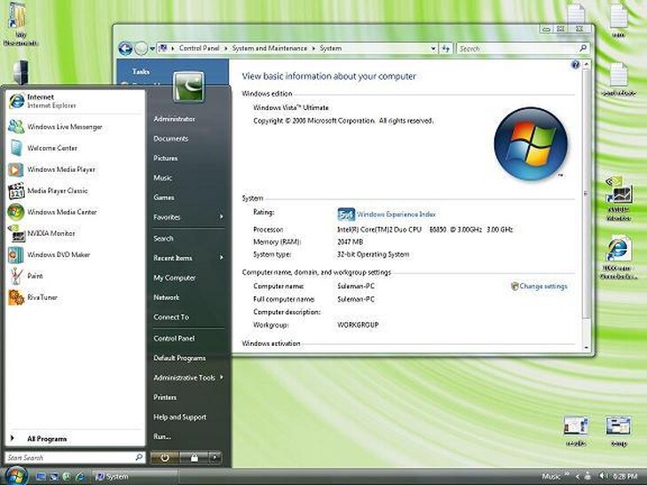The height and width of the screenshot is (485, 647).
Task: Choose Run... in Start menu
Action: [x=162, y=436]
